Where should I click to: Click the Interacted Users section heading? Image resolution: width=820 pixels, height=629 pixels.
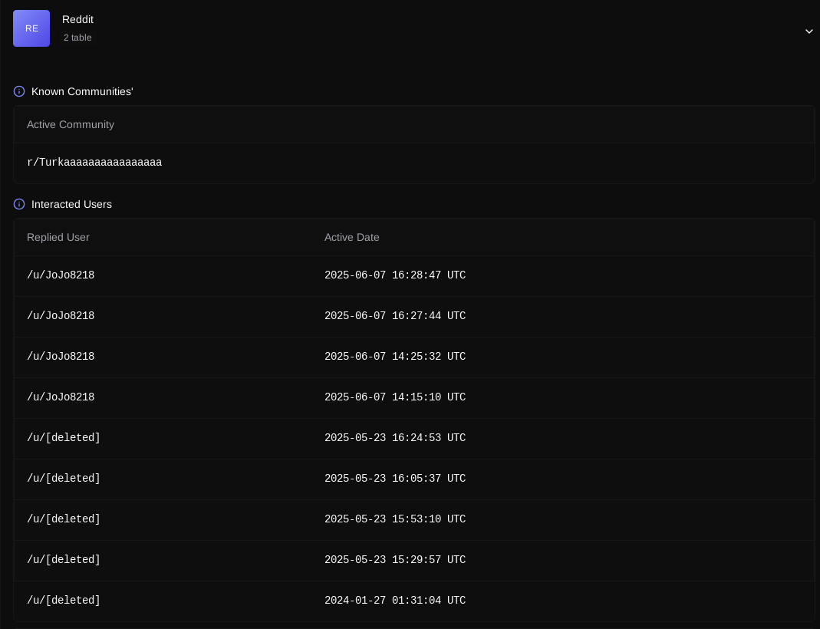[71, 204]
